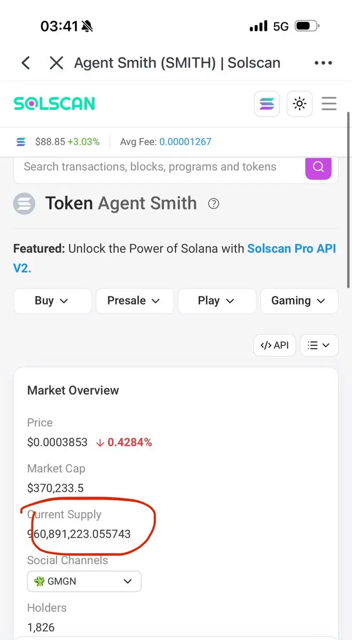Screen dimensions: 352x640
Task: Expand the Presale dropdown
Action: click(x=135, y=301)
